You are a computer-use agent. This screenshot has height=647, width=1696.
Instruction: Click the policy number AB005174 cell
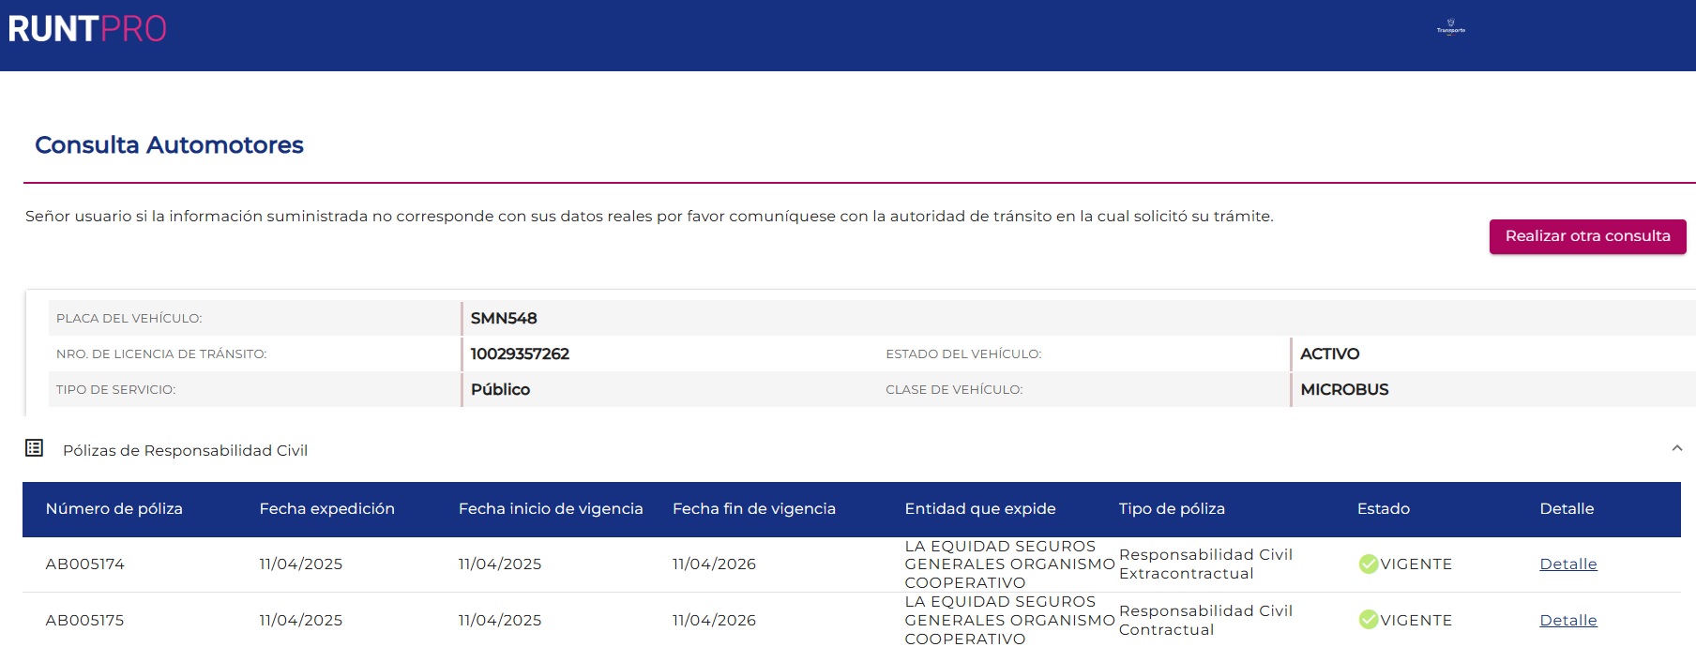pos(85,564)
